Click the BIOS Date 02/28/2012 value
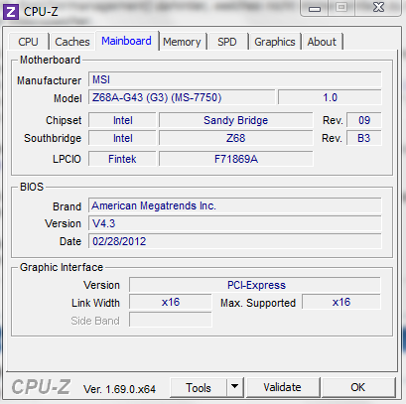This screenshot has width=406, height=404. [x=235, y=241]
